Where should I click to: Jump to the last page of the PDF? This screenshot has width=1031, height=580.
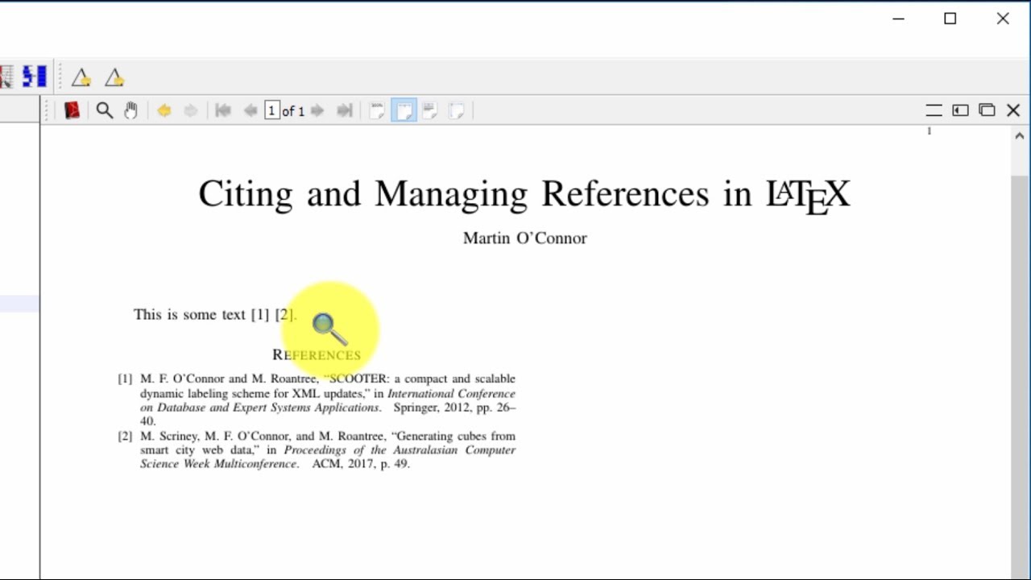344,110
